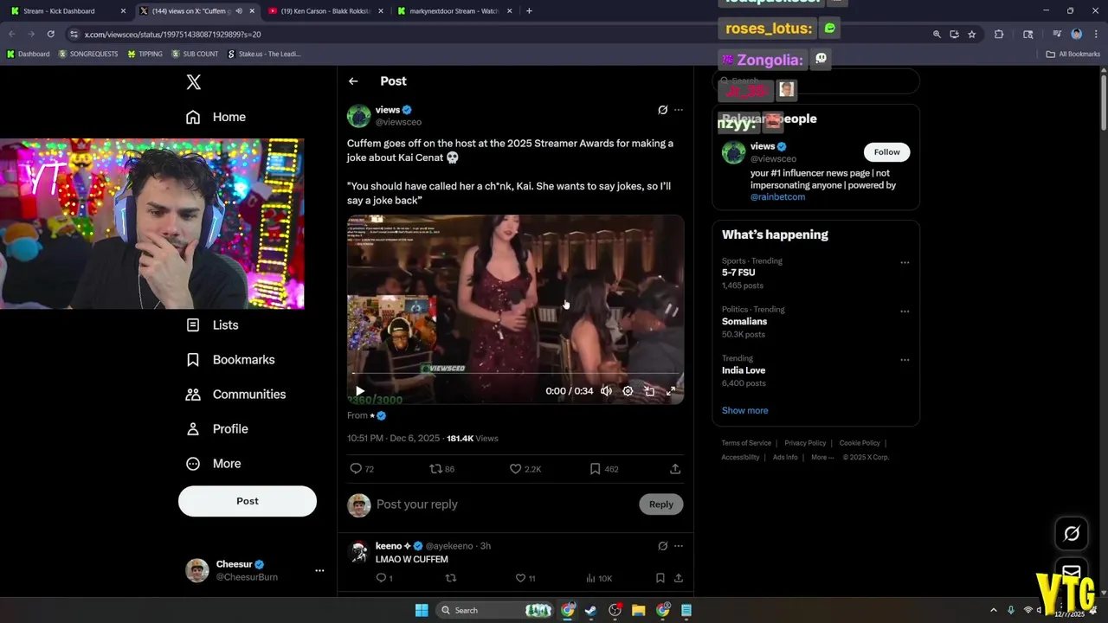Like the post with 2.2K likes
This screenshot has height=623, width=1108.
point(525,469)
